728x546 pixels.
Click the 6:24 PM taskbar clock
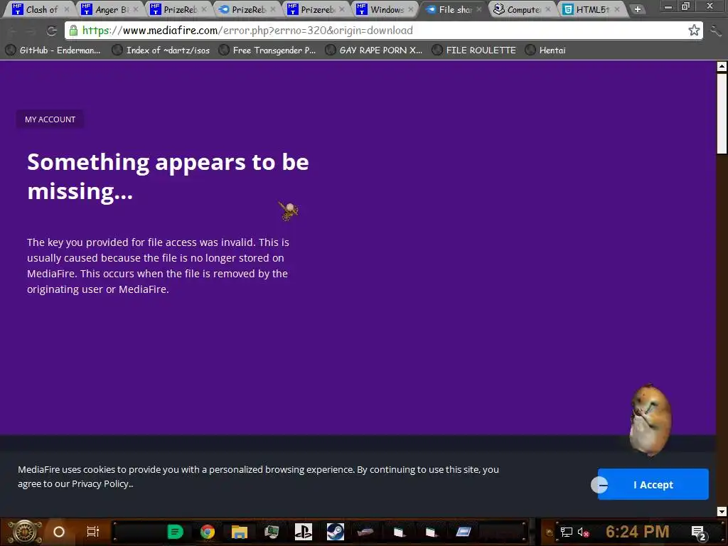coord(638,532)
